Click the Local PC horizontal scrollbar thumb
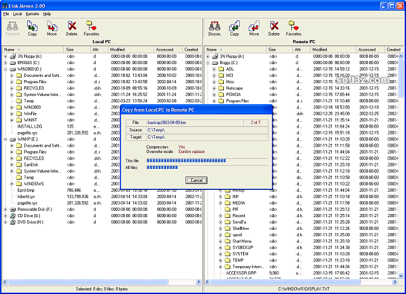The width and height of the screenshot is (406, 294). click(88, 282)
